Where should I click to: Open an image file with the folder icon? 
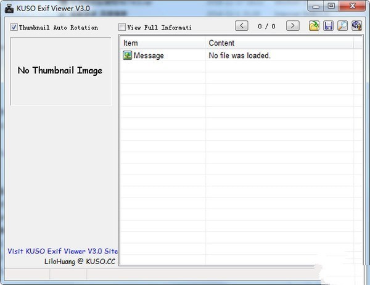[x=314, y=26]
